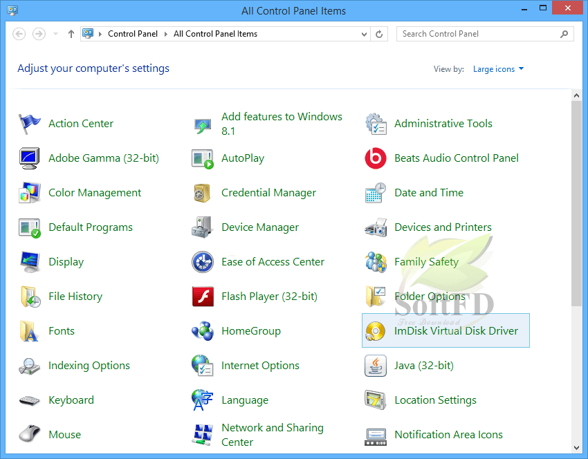
Task: Click the All Control Panel Items breadcrumb
Action: pos(215,34)
